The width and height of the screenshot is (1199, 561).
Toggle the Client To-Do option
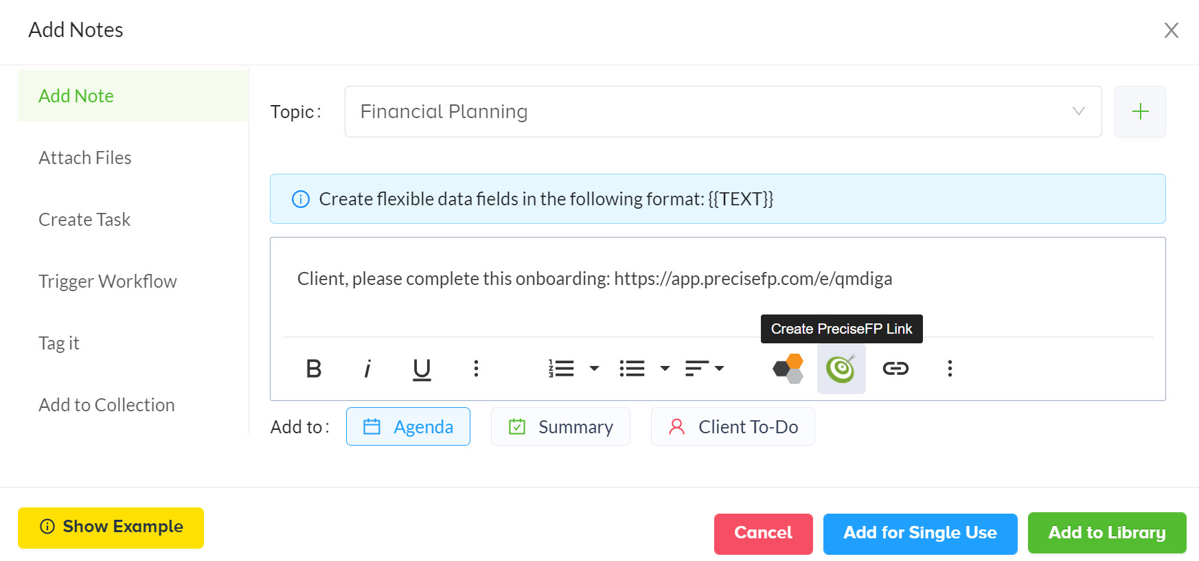733,426
